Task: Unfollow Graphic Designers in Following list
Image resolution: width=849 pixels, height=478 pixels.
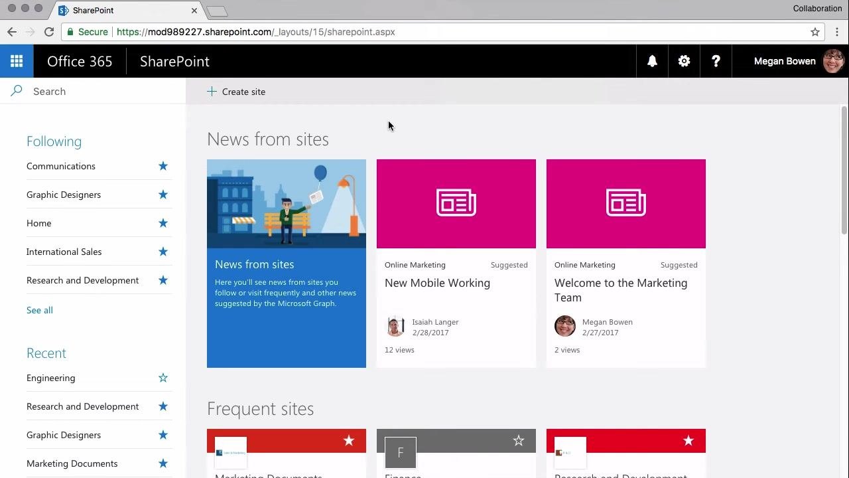Action: click(163, 195)
